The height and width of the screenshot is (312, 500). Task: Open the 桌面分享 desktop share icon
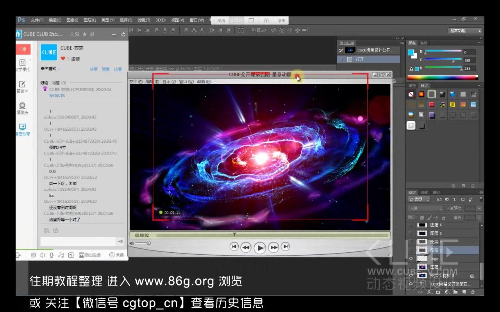(22, 127)
